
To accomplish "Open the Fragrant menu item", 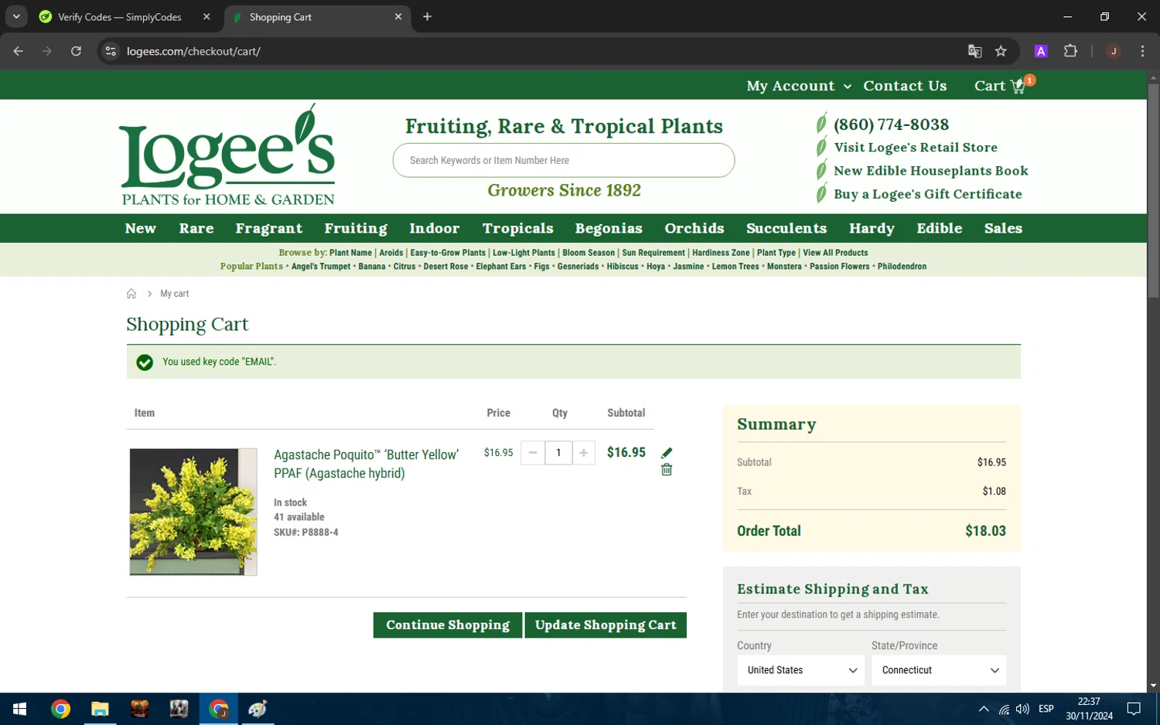I will 269,228.
